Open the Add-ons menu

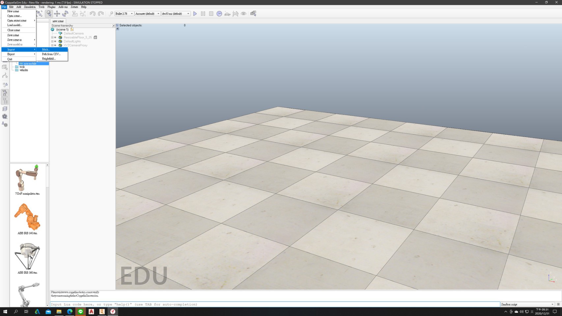63,7
